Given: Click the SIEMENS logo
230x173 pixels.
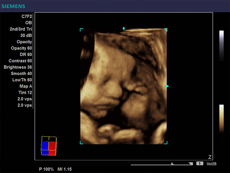Looking at the screenshot, I should pos(13,6).
